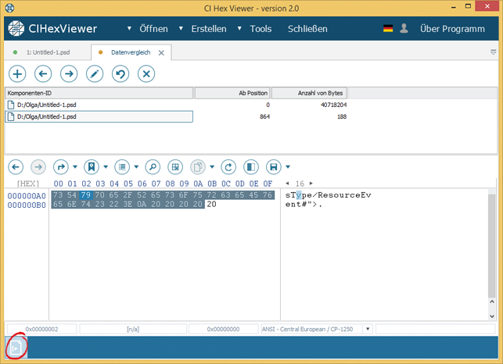
Task: Click the hex view scrollbar thumb
Action: 491,245
